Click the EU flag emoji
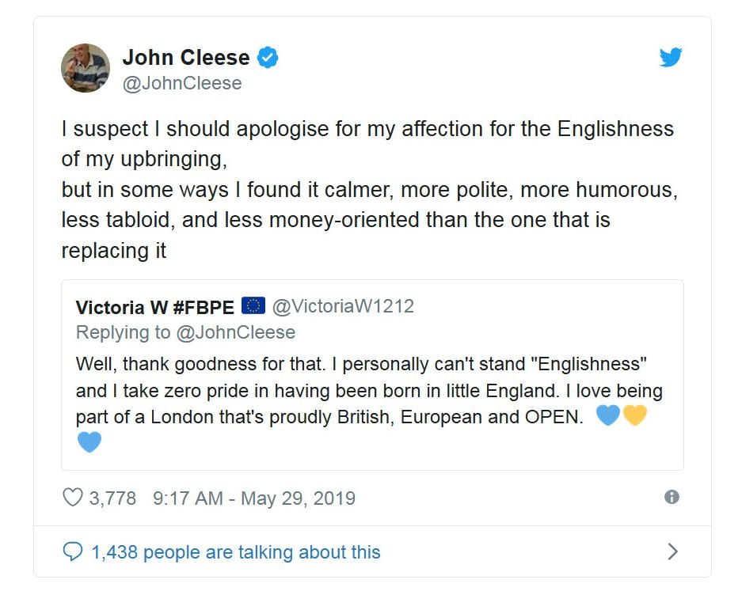 click(x=253, y=306)
